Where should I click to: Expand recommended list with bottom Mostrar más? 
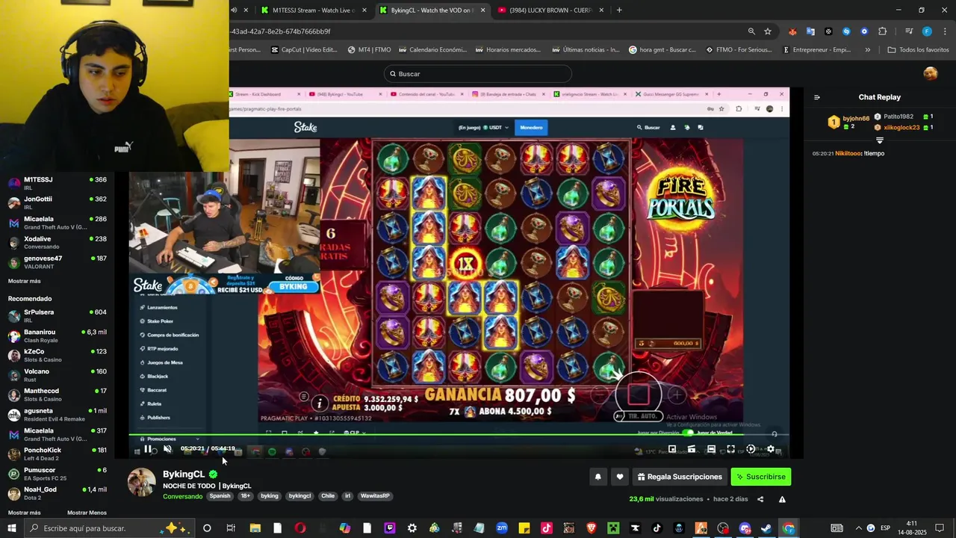25,513
